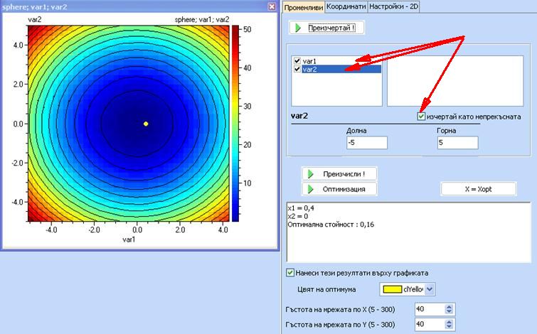The image size is (537, 334).
Task: Toggle 'изчертай като непрекъсната' checkbox
Action: [422, 116]
